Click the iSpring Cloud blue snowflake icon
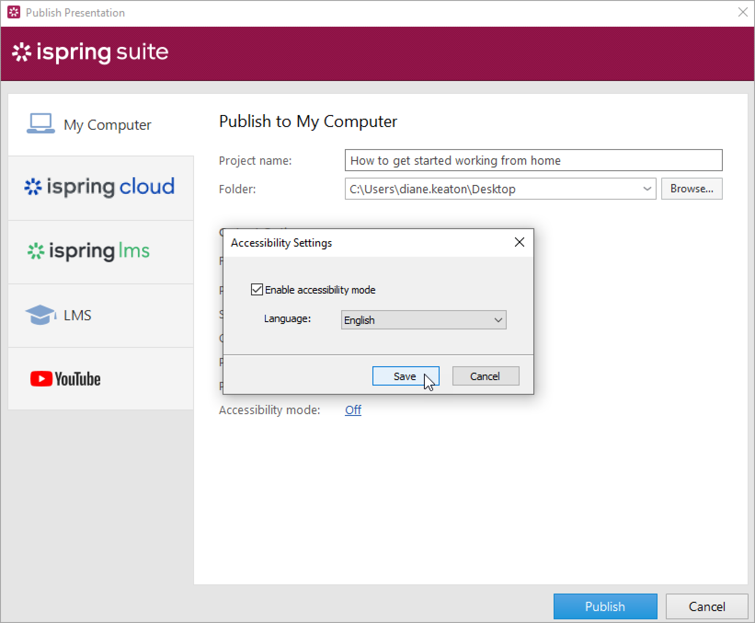The width and height of the screenshot is (755, 623). tap(33, 187)
